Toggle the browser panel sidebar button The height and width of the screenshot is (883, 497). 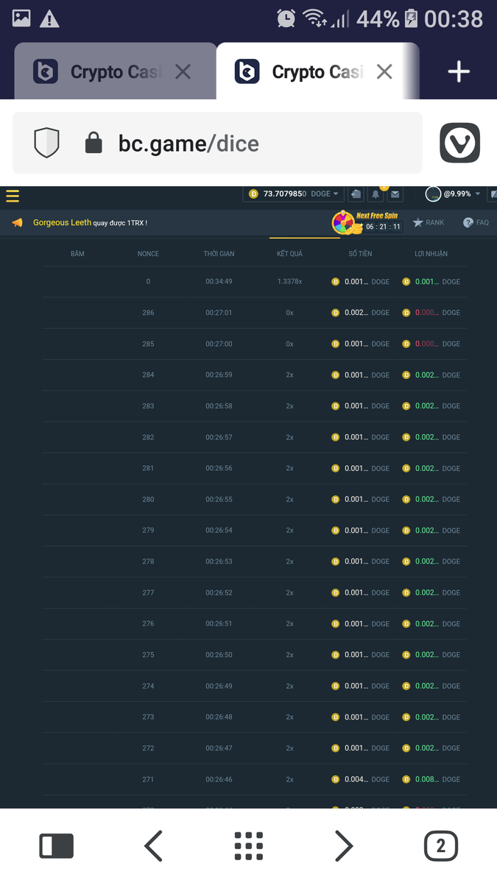56,846
